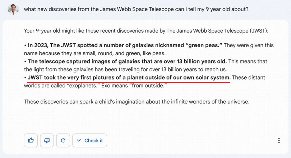Mark the response with thumbs down
The image size is (291, 158).
pyautogui.click(x=47, y=140)
